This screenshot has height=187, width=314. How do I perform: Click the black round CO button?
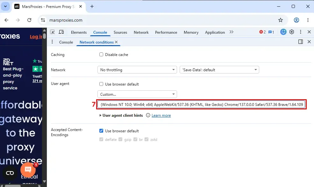10,173
